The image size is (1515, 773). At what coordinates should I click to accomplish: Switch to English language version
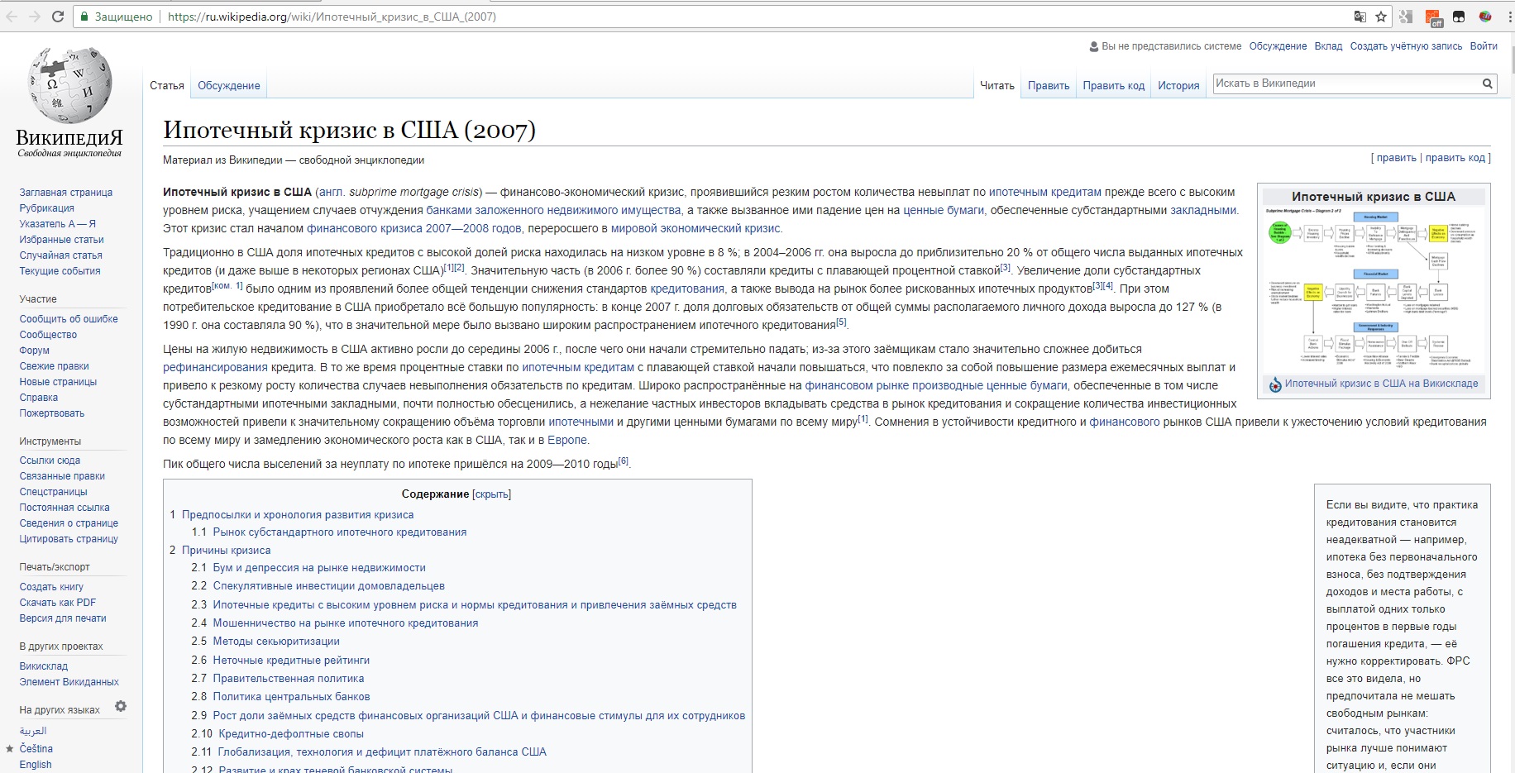tap(36, 765)
